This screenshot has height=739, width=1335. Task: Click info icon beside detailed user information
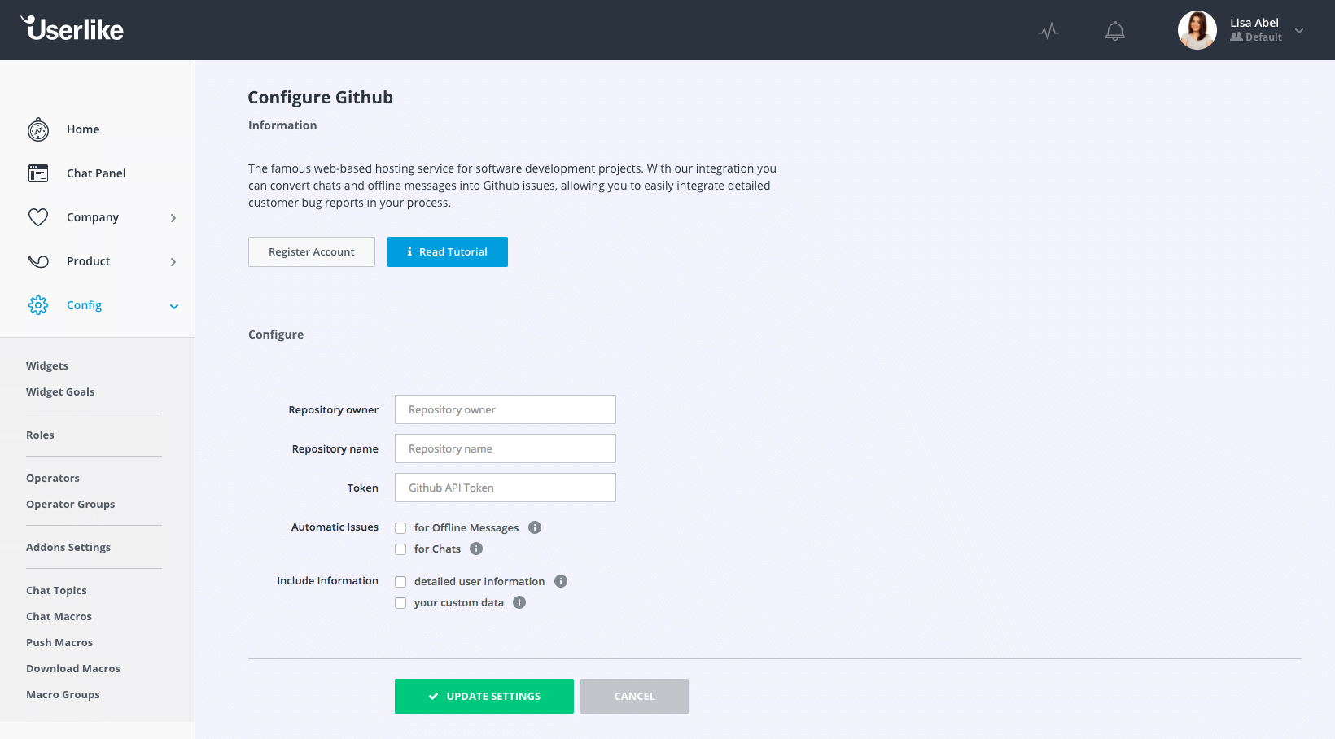click(561, 581)
